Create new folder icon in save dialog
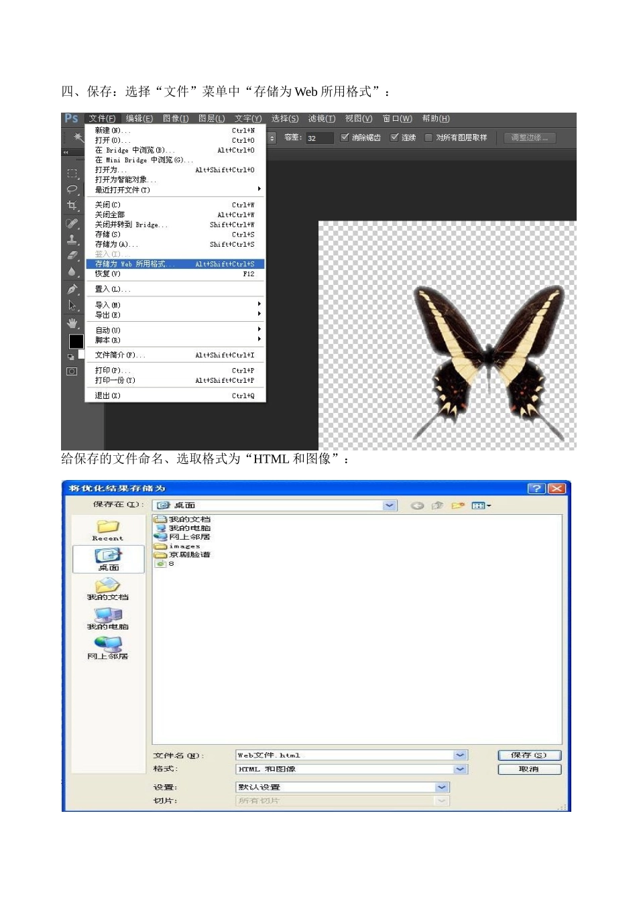 (458, 505)
